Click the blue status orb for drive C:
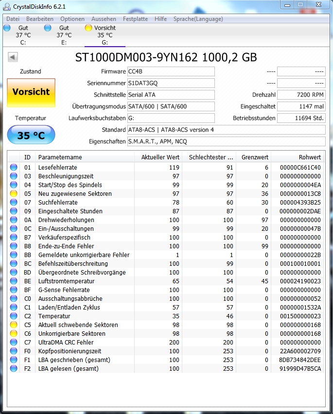The height and width of the screenshot is (414, 333). (7, 28)
